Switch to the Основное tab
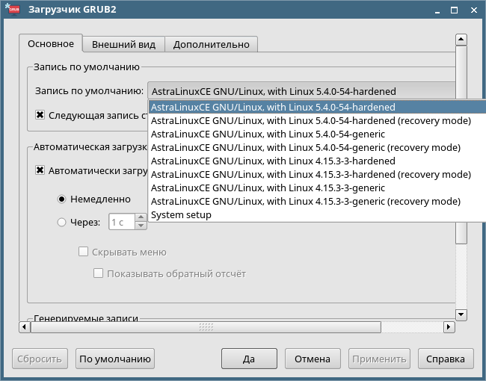486x381 pixels. pyautogui.click(x=51, y=44)
